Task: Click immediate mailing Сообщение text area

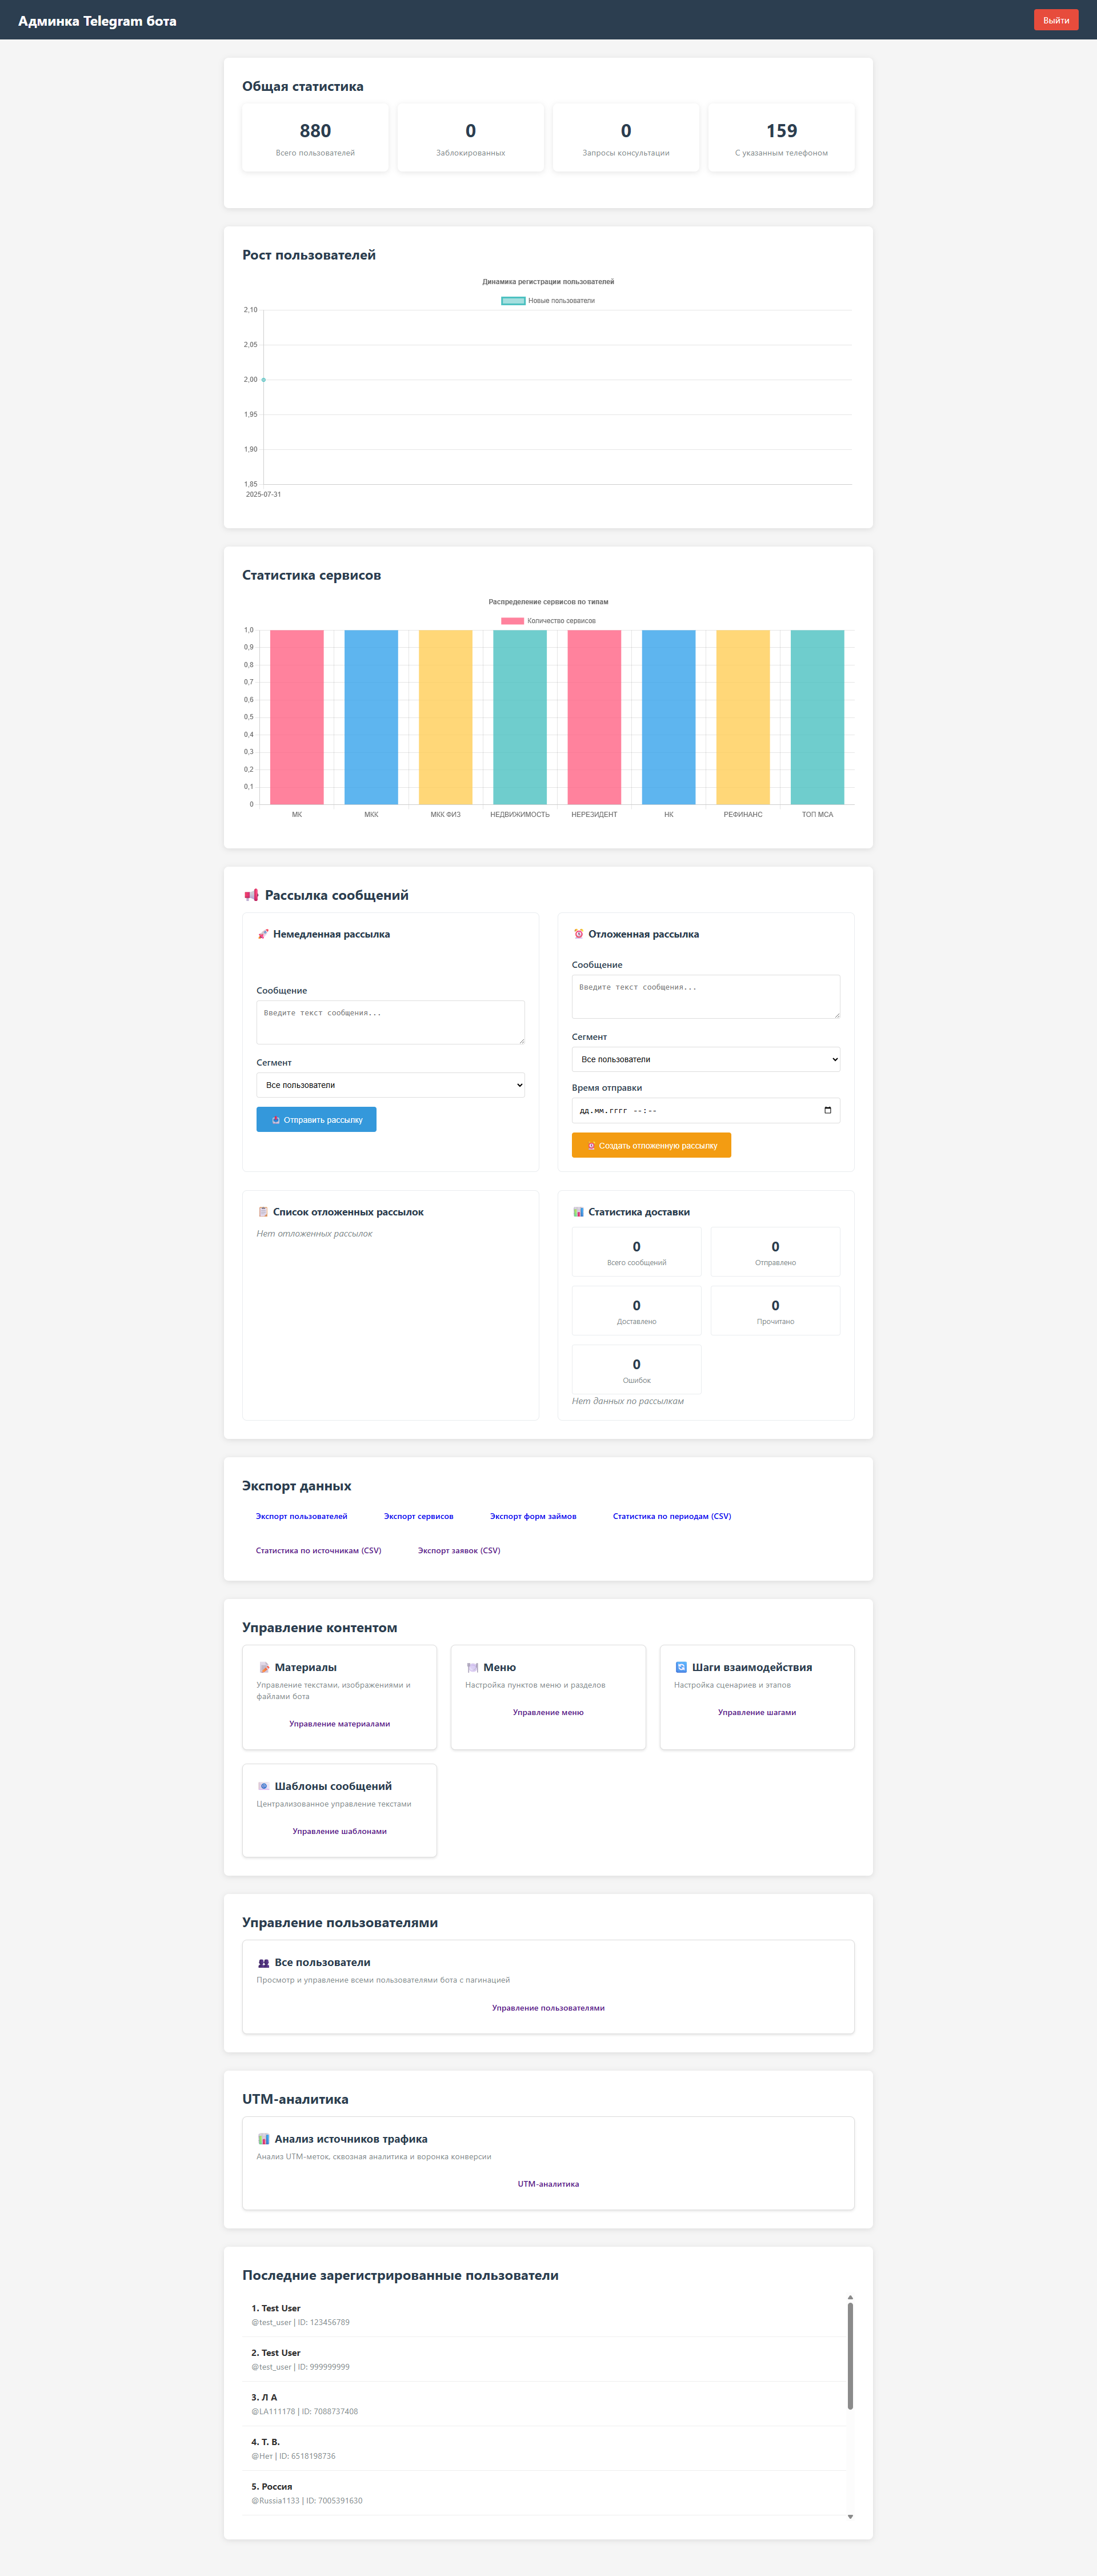Action: pos(391,1022)
